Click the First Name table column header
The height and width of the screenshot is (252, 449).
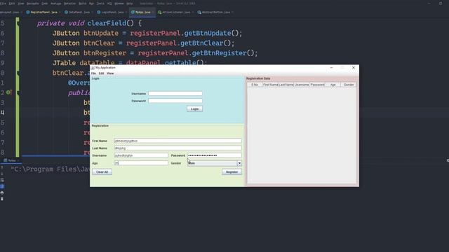(270, 85)
